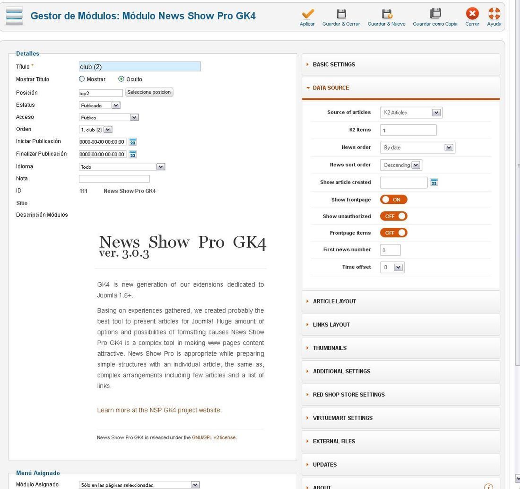
Task: Open calendar for Finalizar Publicación
Action: (x=133, y=155)
